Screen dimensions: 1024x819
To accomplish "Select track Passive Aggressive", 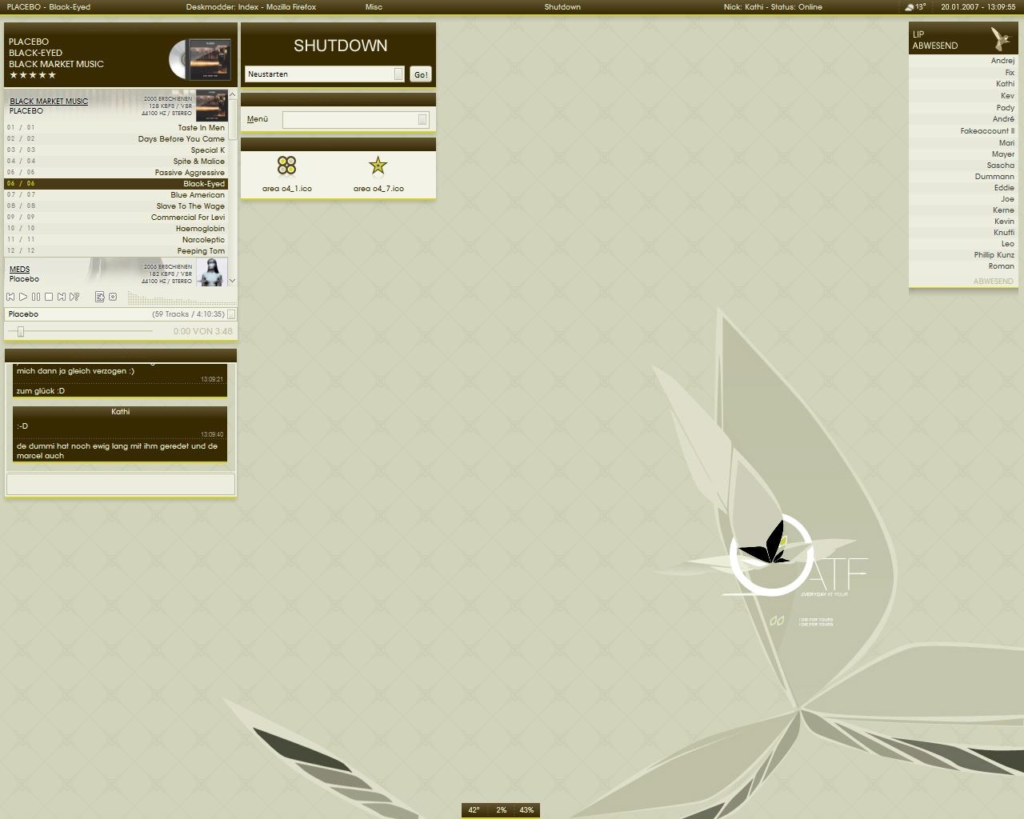I will tap(117, 173).
